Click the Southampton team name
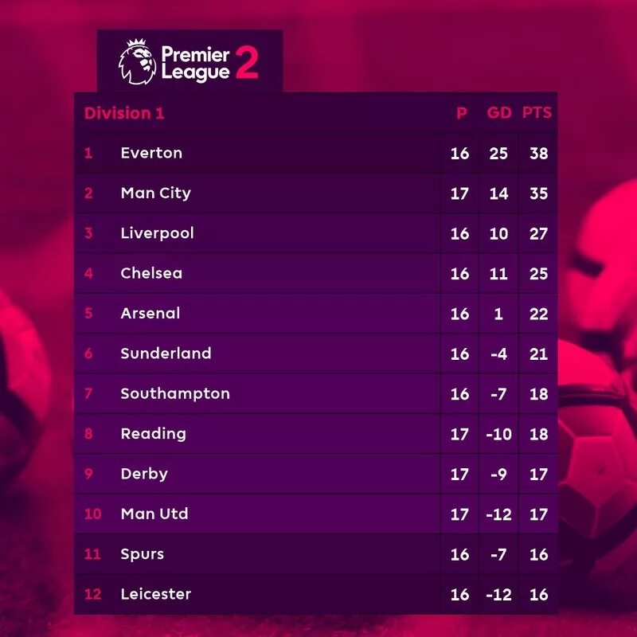This screenshot has width=637, height=637. (175, 393)
